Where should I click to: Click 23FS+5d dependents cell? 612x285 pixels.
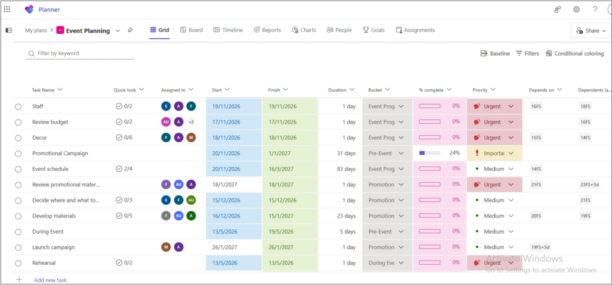(589, 185)
